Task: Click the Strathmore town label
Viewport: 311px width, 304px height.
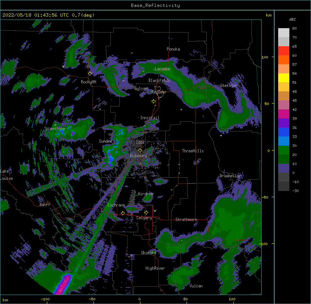Action: [186, 220]
